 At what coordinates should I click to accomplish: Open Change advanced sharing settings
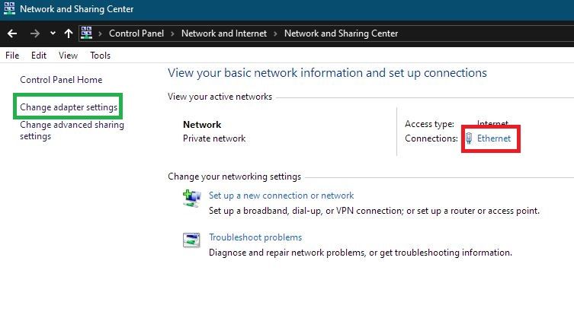[x=72, y=130]
